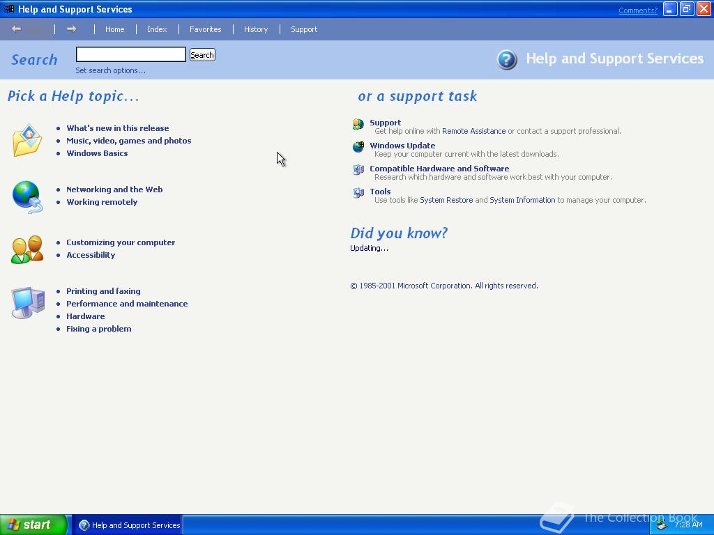The image size is (714, 535).
Task: Click the system tray network icon
Action: tap(662, 525)
